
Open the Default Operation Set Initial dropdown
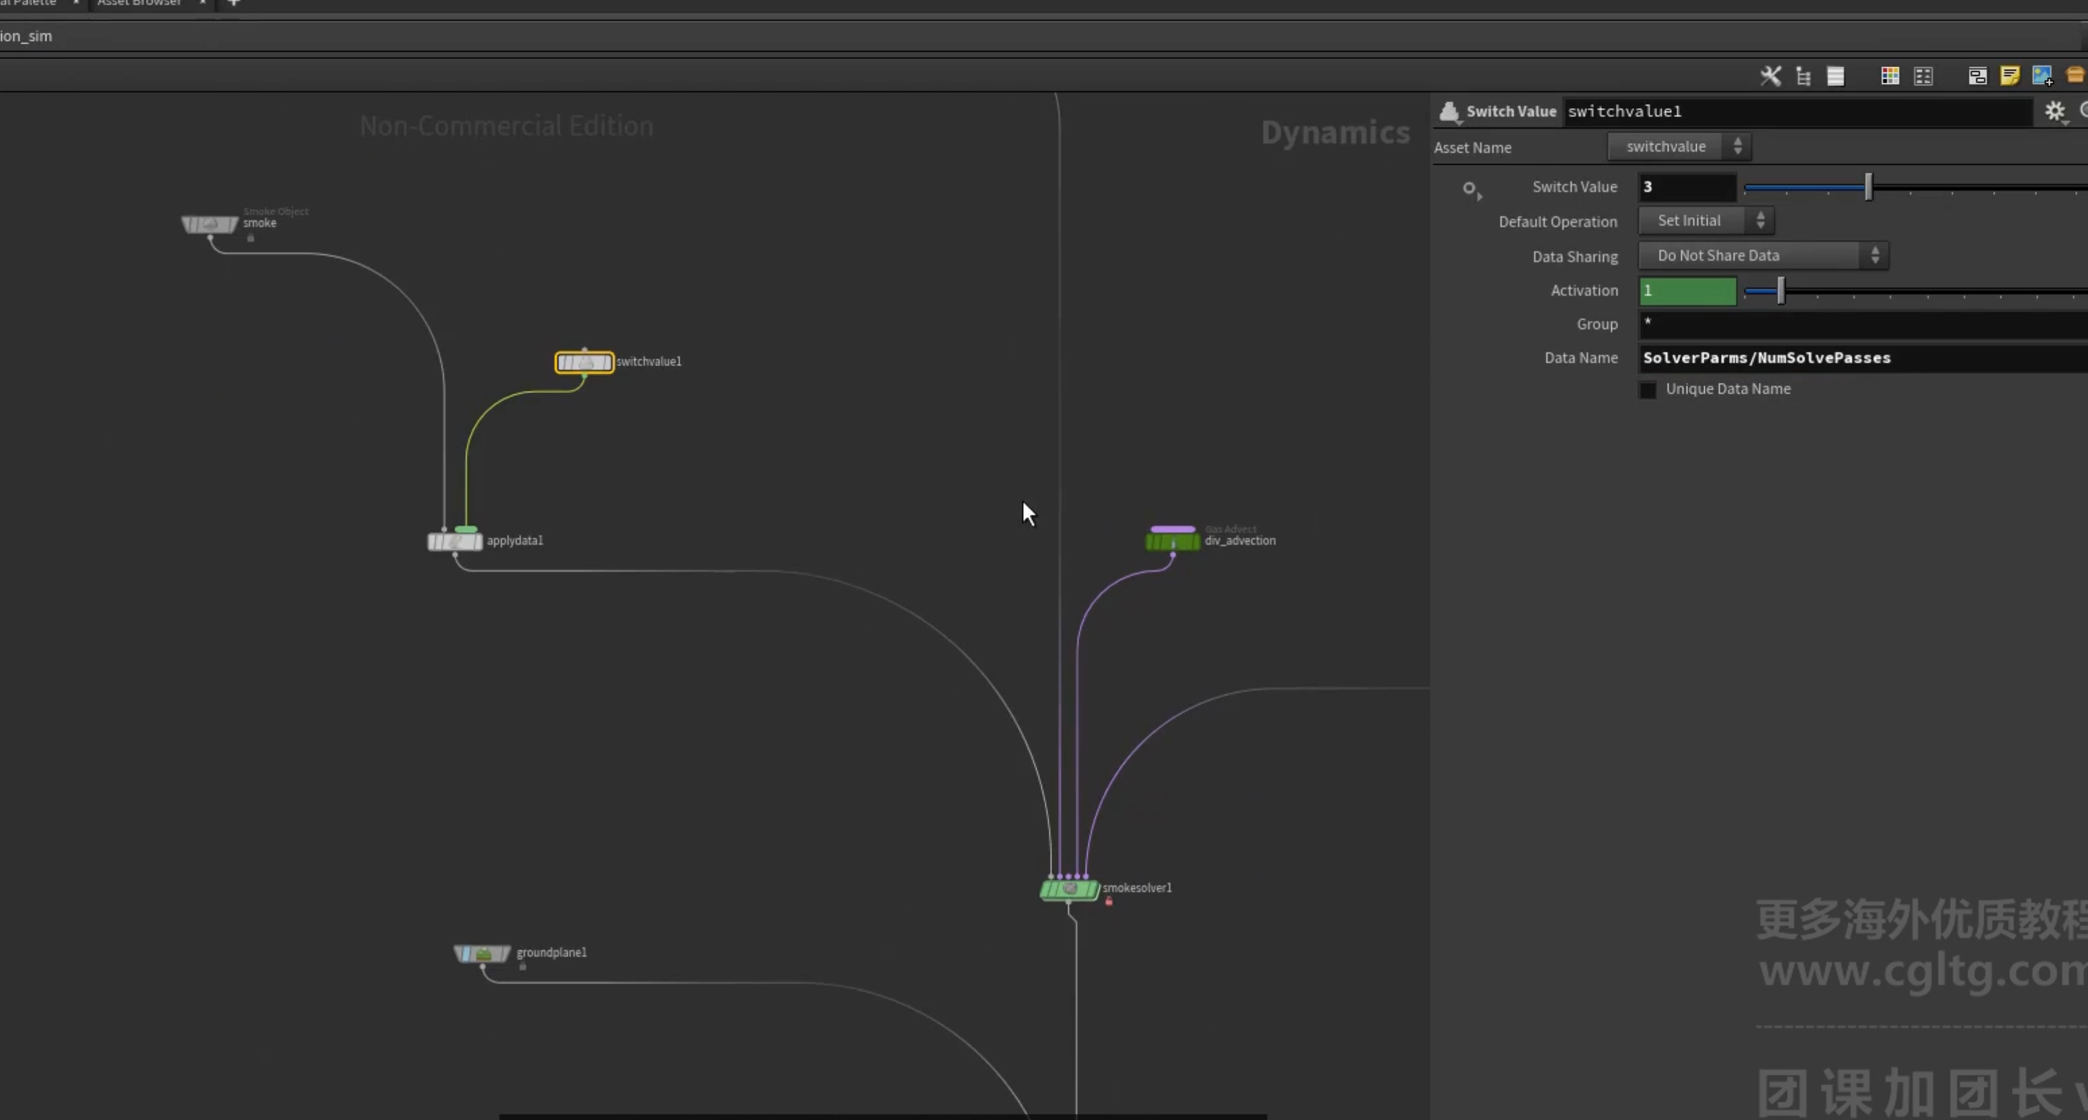pos(1706,220)
